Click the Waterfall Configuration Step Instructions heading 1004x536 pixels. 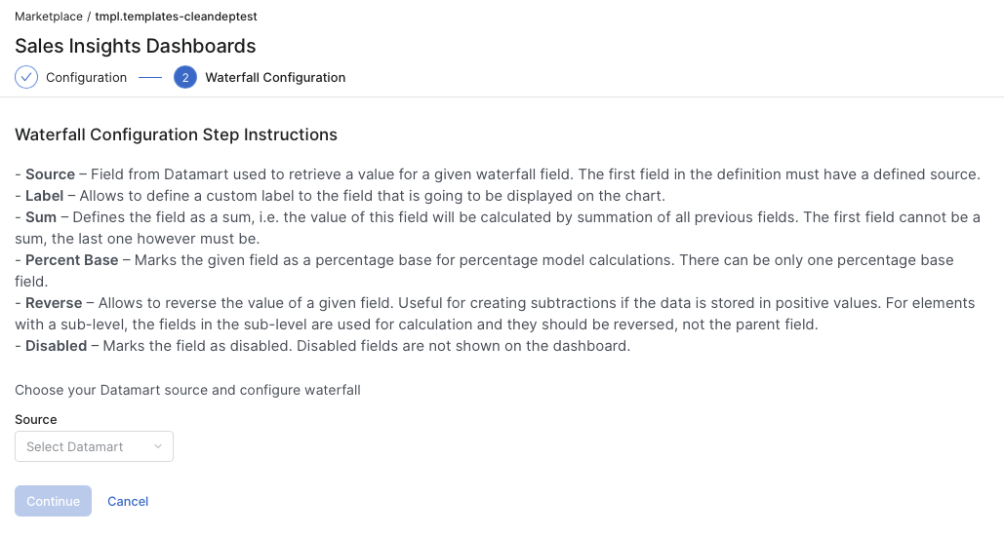pos(176,134)
